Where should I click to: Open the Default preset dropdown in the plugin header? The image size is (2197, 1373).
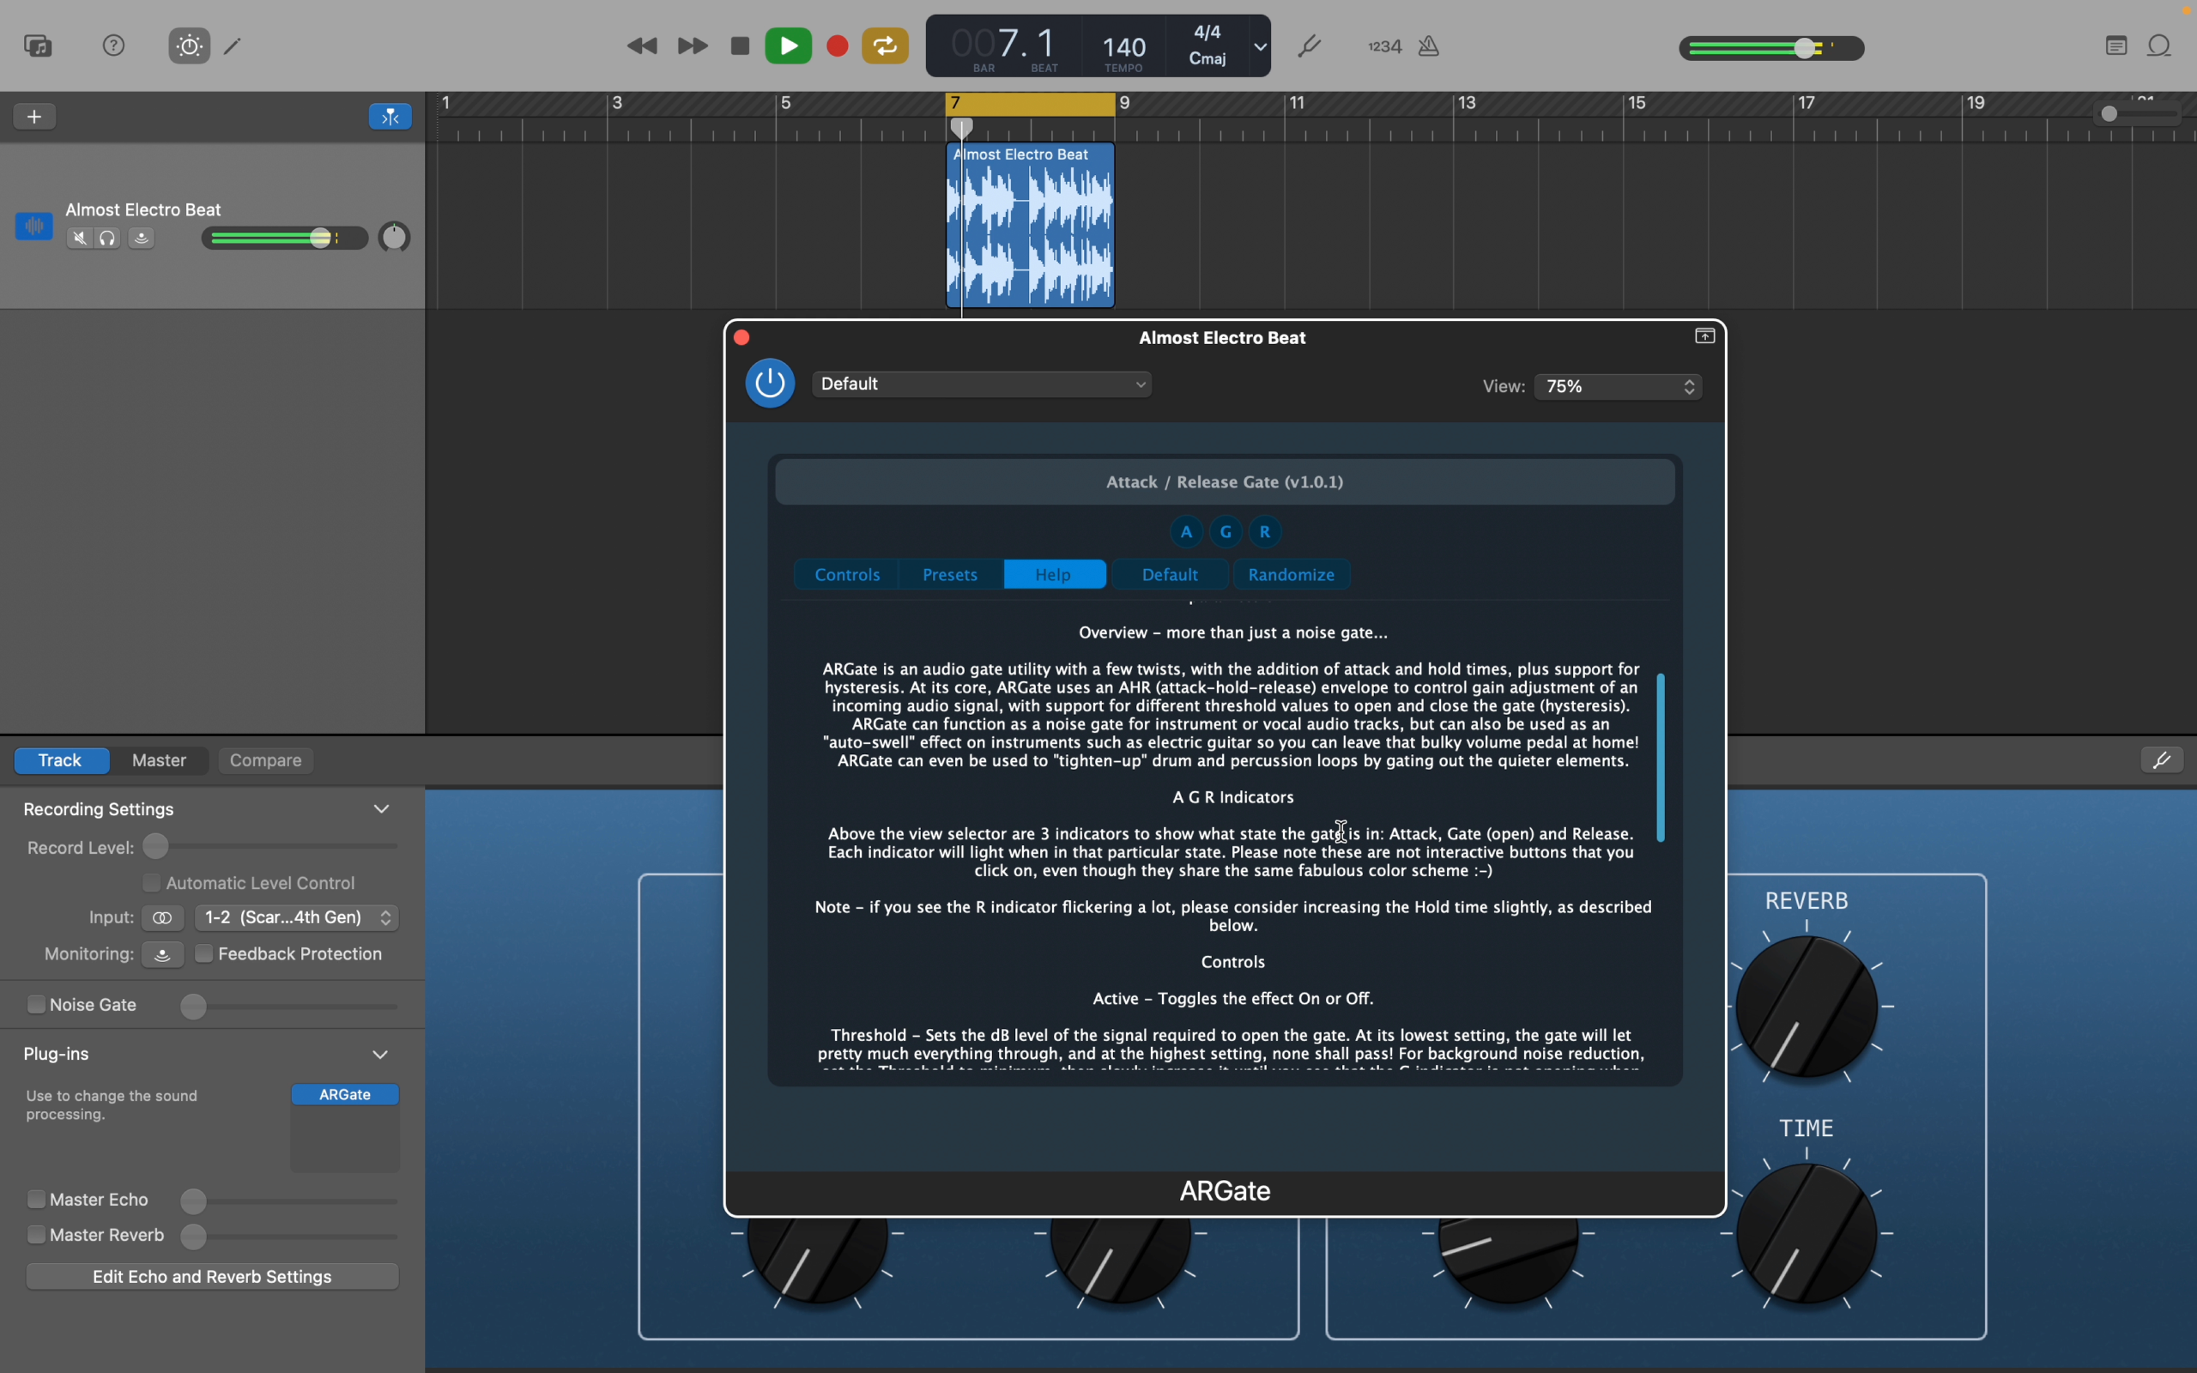click(x=984, y=384)
